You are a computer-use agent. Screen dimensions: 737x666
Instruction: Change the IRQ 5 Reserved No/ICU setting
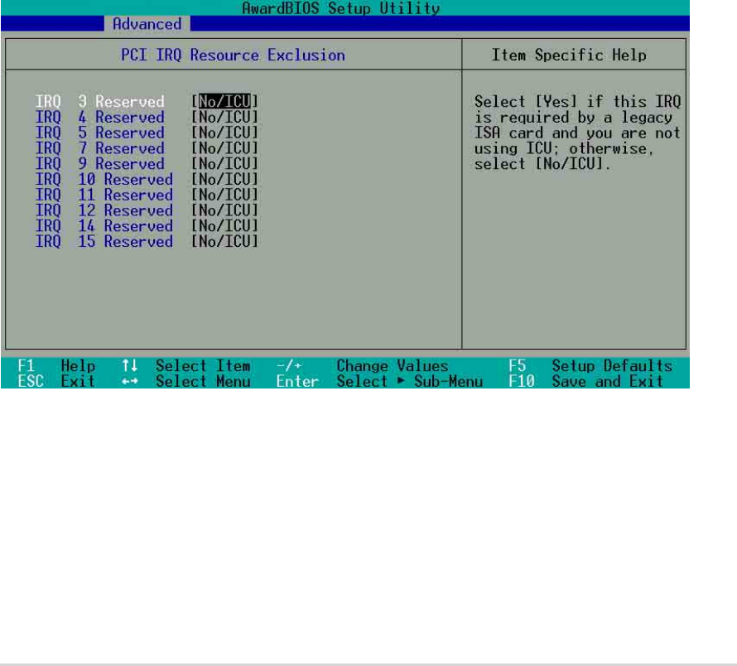(x=224, y=133)
